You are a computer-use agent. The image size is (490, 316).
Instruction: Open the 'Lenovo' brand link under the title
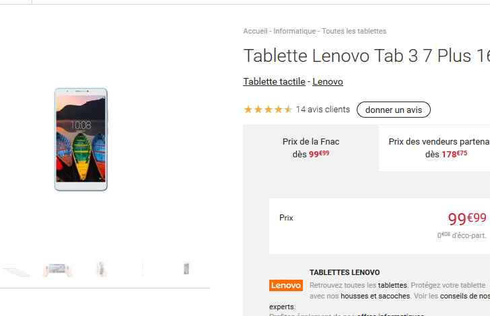pyautogui.click(x=328, y=81)
